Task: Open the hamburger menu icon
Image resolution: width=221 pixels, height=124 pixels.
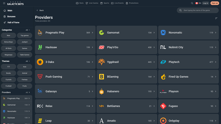Action: 4,3
